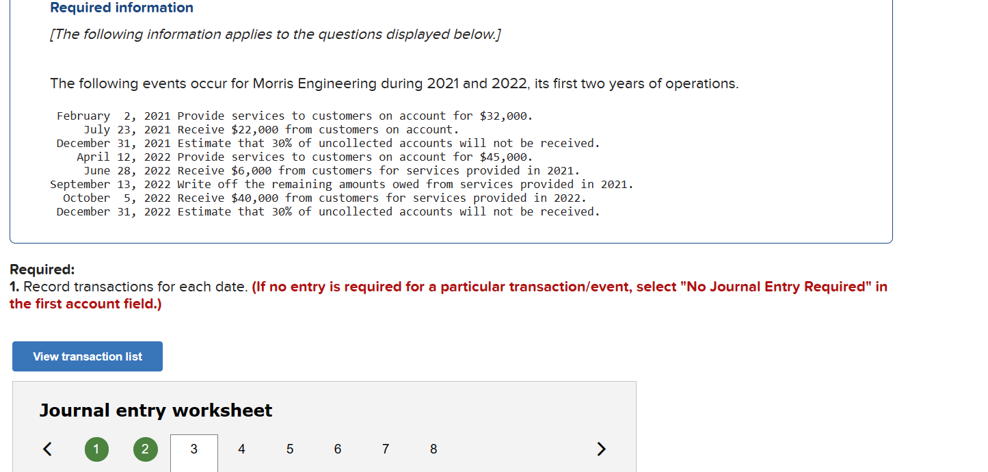Open journal entry 6
This screenshot has width=988, height=472.
click(x=337, y=449)
